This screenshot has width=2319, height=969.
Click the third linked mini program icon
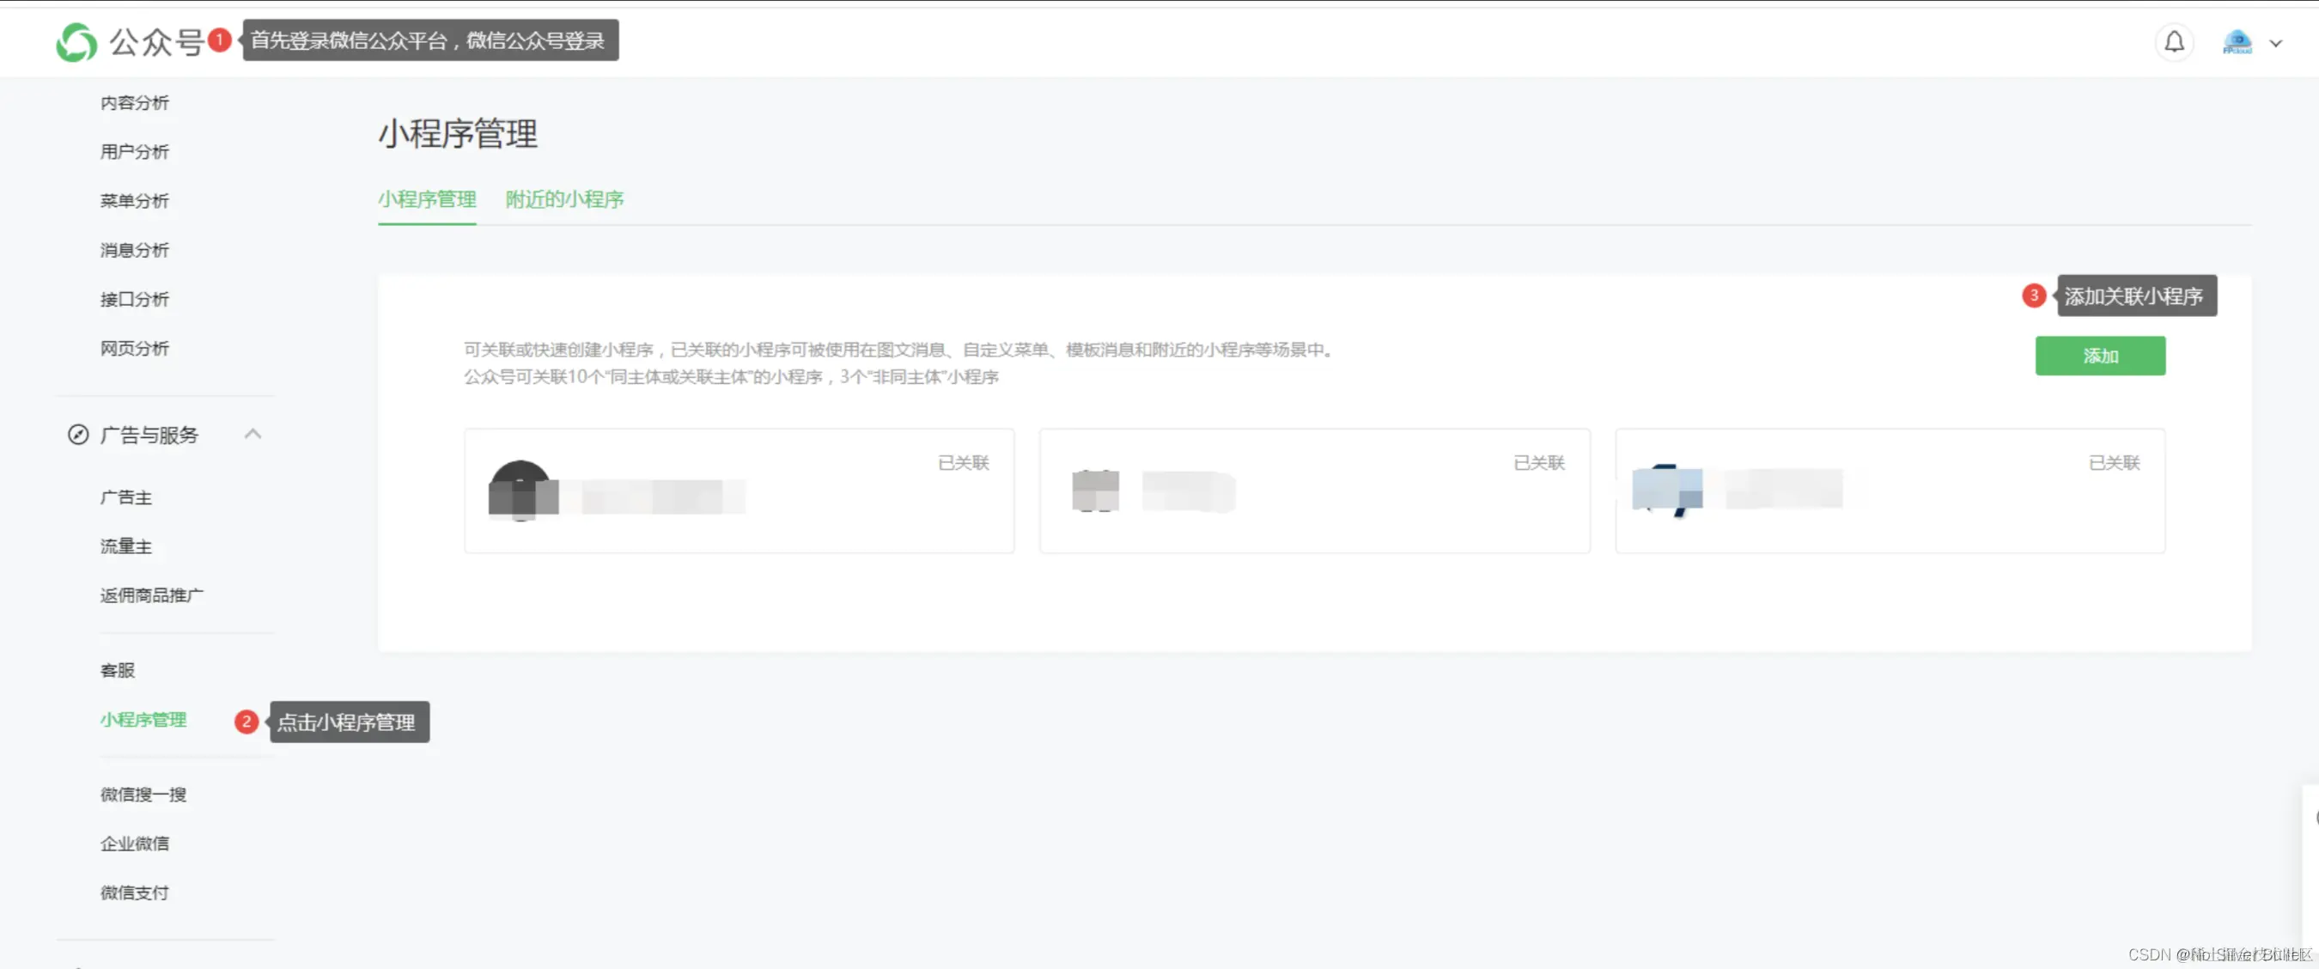1667,491
